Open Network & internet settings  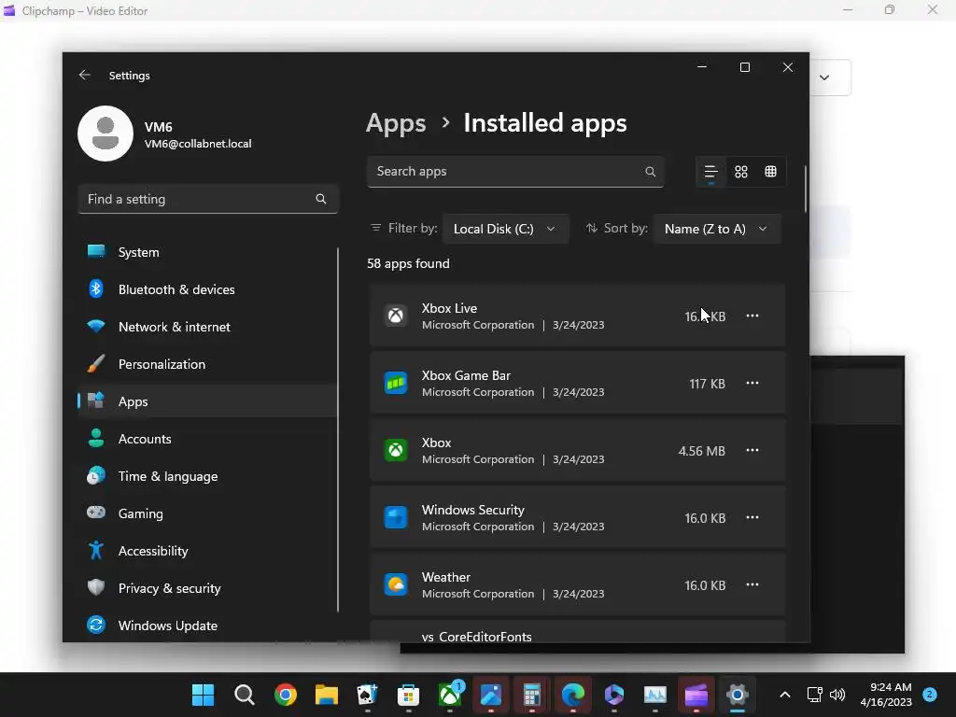point(207,327)
